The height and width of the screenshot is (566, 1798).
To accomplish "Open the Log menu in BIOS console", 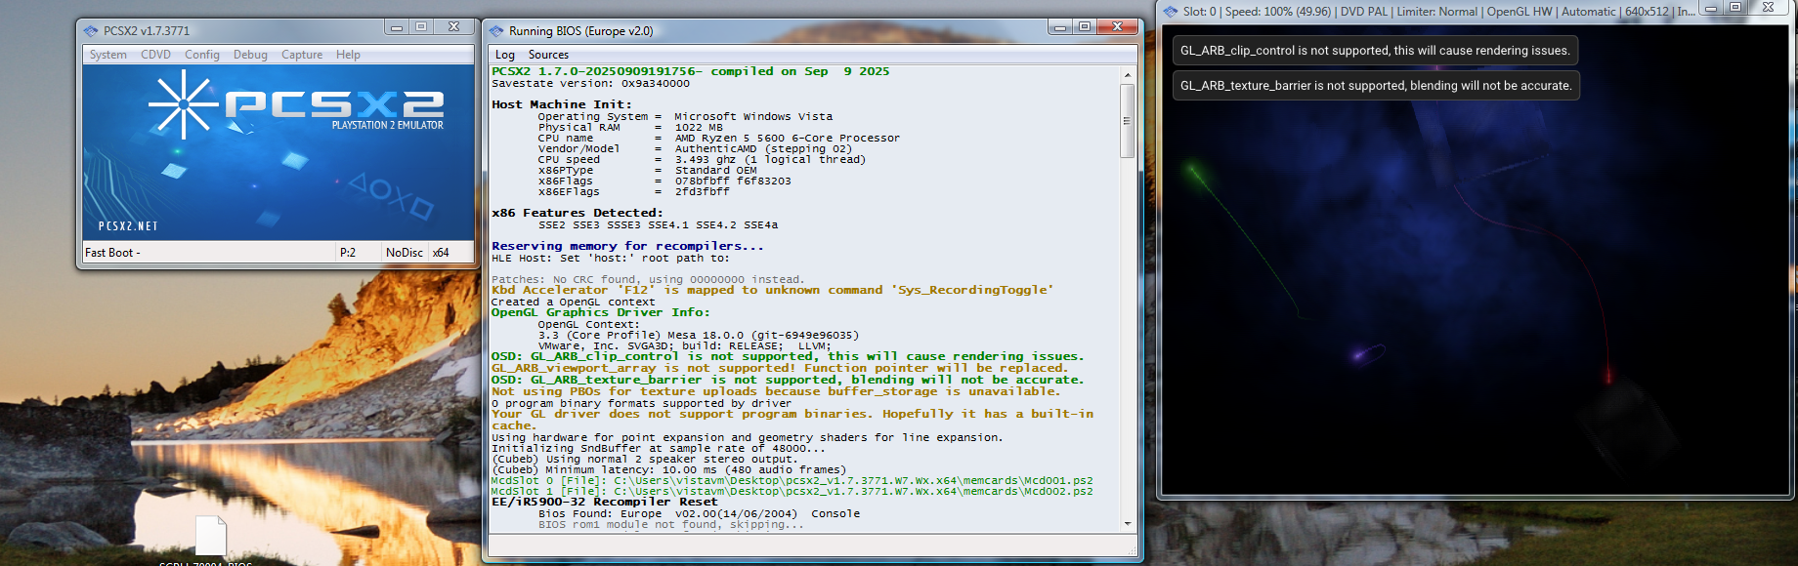I will click(505, 55).
